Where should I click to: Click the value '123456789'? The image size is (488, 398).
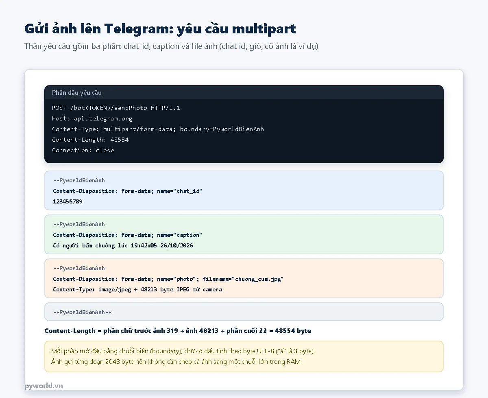[68, 201]
